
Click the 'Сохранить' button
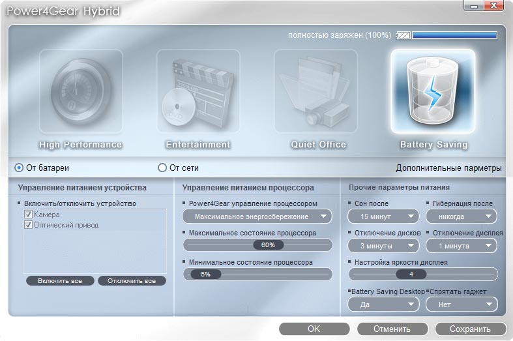click(471, 329)
